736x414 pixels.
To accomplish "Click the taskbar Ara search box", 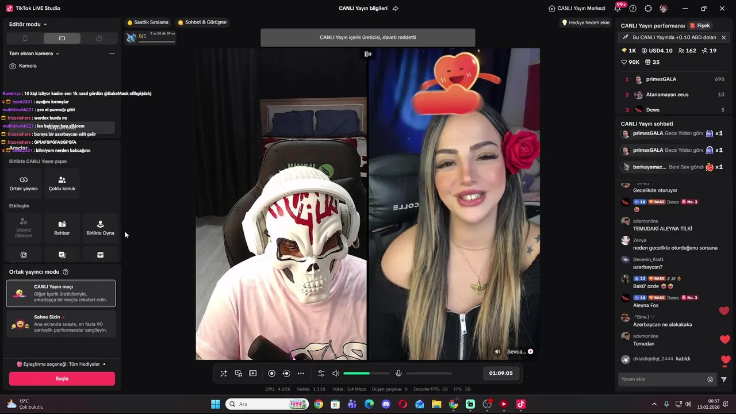I will [267, 404].
